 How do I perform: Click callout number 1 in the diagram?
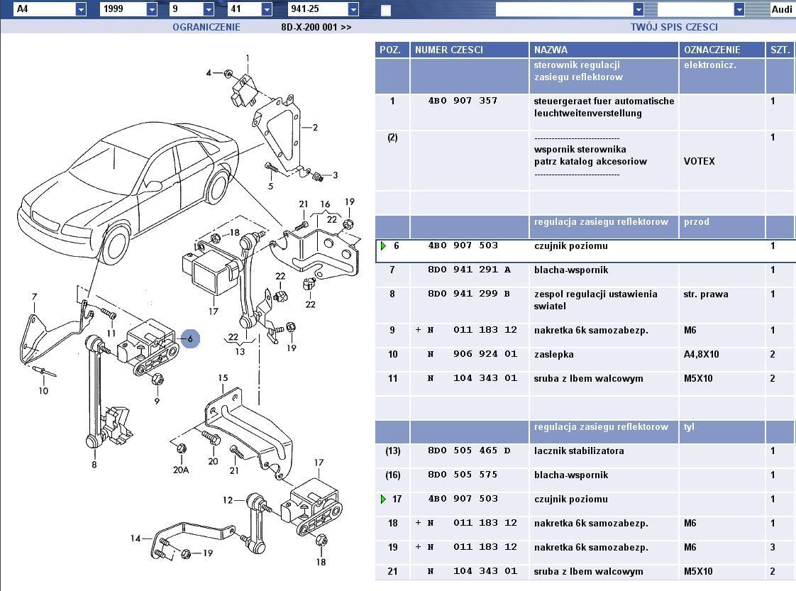[247, 58]
